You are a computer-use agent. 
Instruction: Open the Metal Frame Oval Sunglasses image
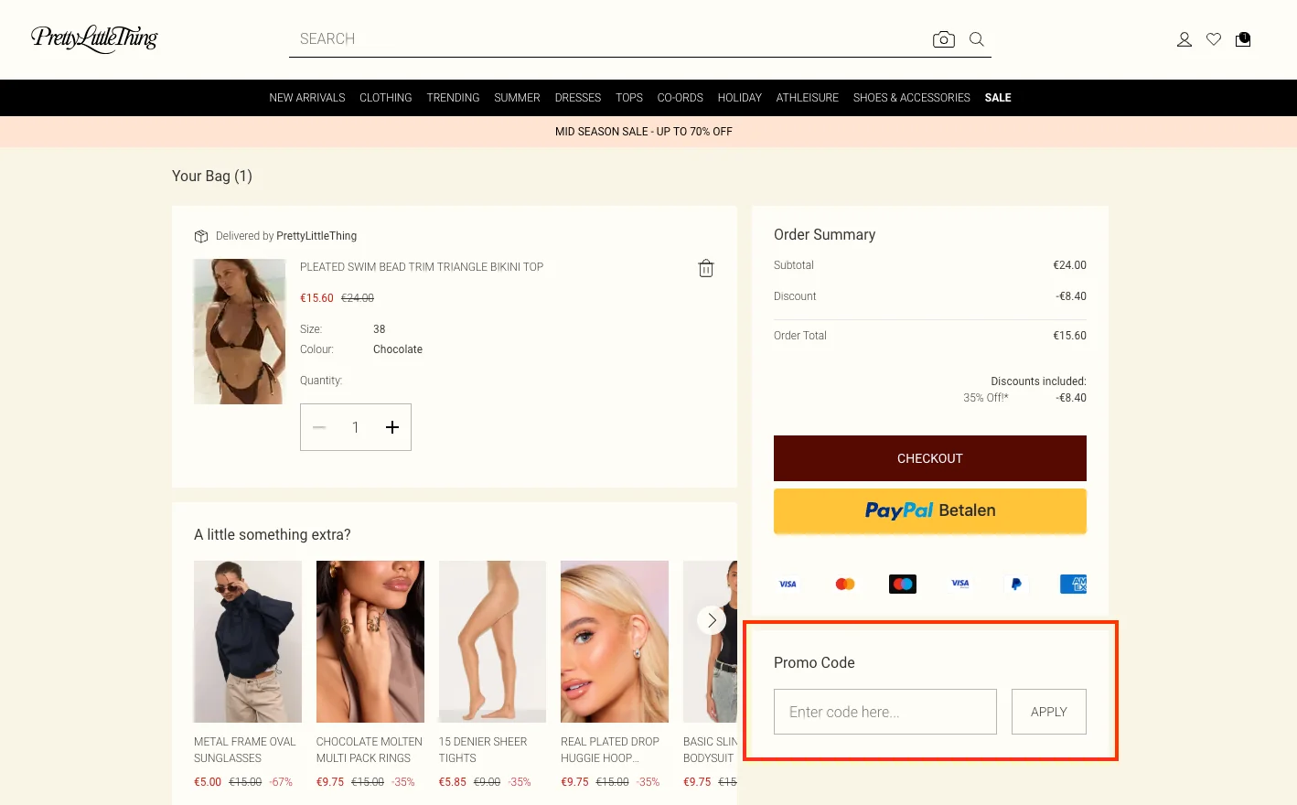[248, 641]
